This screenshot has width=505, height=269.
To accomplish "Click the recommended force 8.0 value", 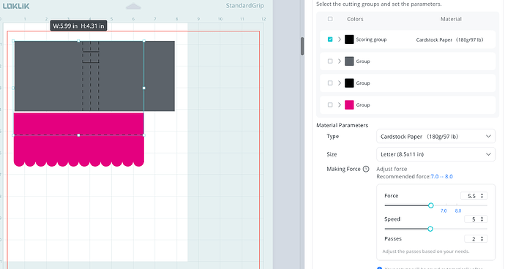I will click(x=449, y=176).
